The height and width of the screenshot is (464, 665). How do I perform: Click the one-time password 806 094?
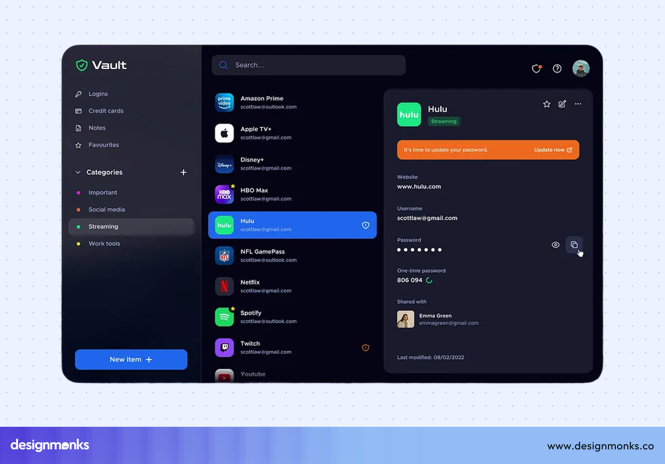pos(409,280)
